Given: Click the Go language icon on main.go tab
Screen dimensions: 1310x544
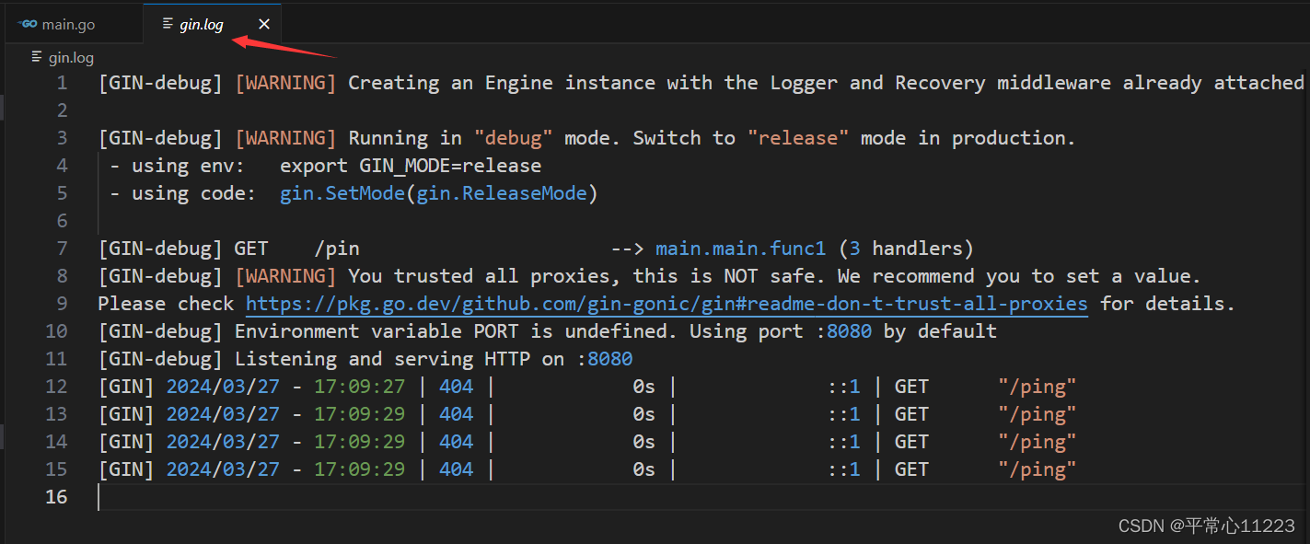Looking at the screenshot, I should (x=26, y=23).
